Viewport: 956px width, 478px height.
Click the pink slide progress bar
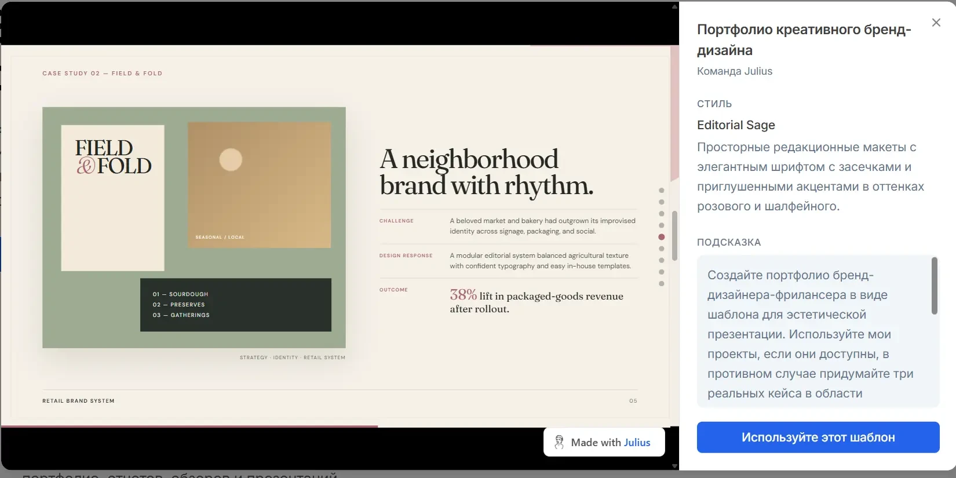point(189,426)
